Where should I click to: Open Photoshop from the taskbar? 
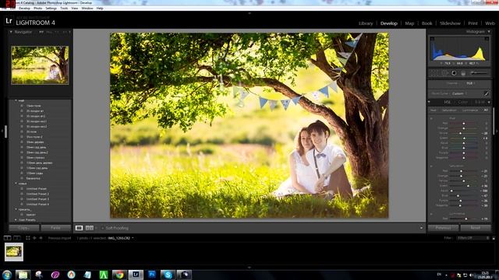152,275
